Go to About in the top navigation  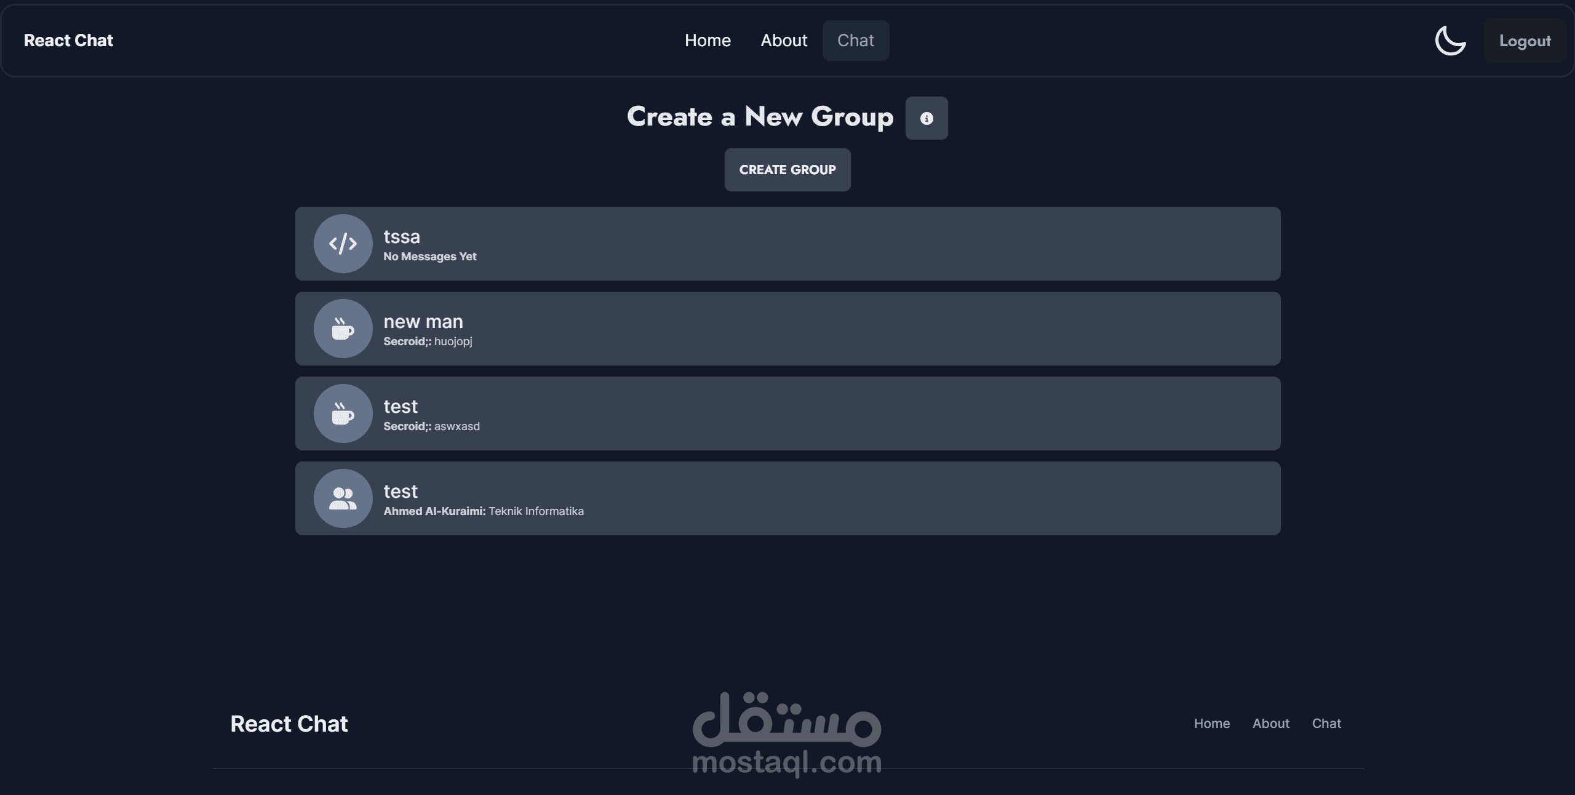point(784,41)
